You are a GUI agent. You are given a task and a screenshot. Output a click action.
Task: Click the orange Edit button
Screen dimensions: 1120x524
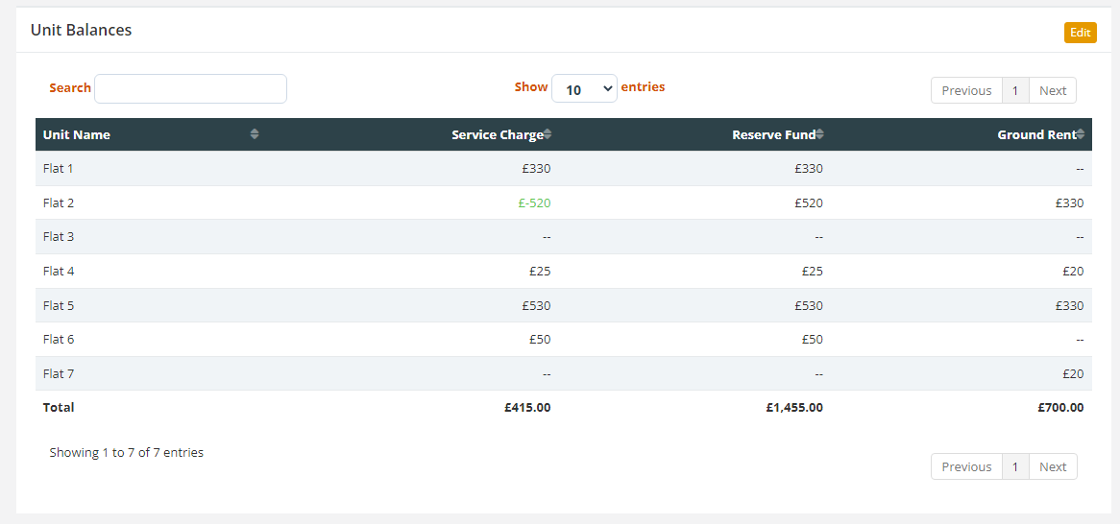[x=1080, y=33]
